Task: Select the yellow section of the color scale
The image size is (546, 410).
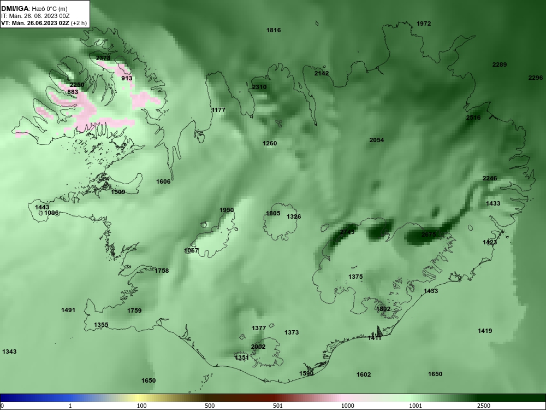Action: 139,398
